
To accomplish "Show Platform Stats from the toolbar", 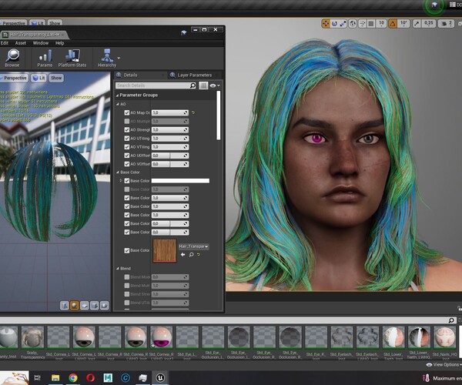I will (x=72, y=58).
